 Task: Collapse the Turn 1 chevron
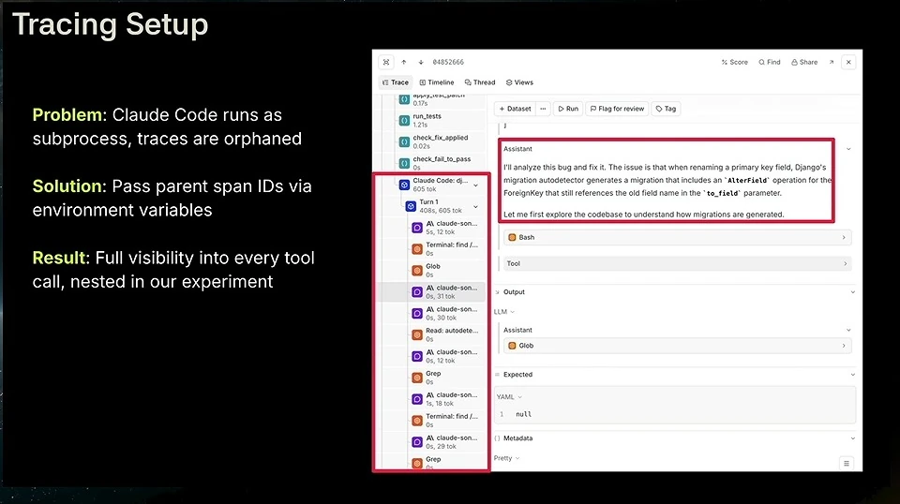(475, 207)
